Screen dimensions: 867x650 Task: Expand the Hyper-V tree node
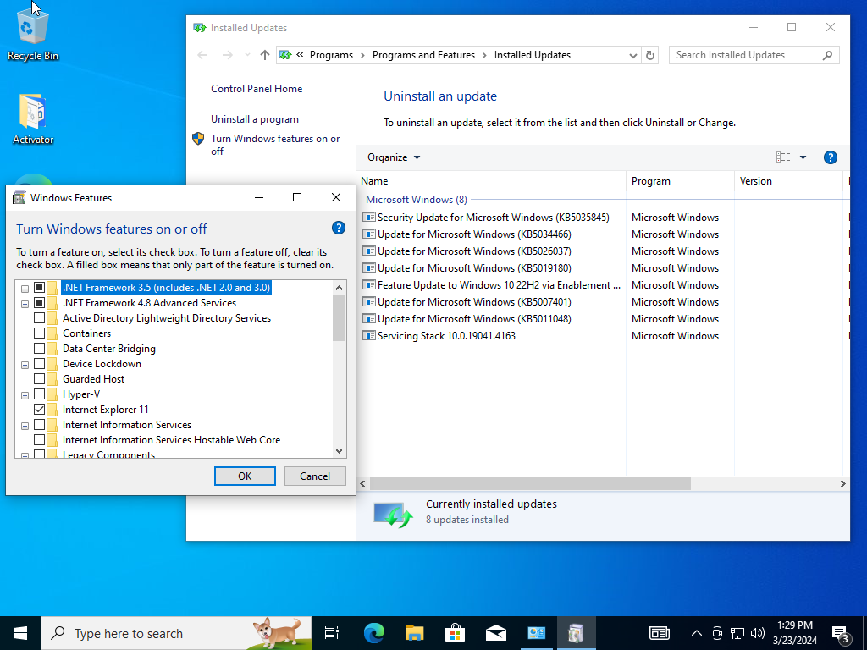pyautogui.click(x=25, y=395)
